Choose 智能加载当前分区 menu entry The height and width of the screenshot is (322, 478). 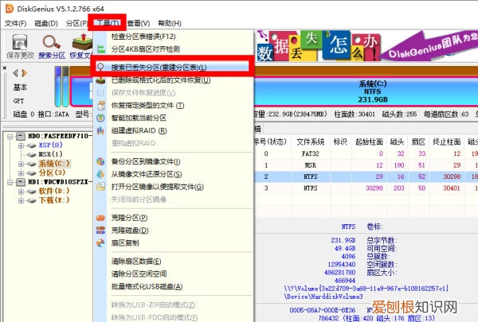(174, 118)
